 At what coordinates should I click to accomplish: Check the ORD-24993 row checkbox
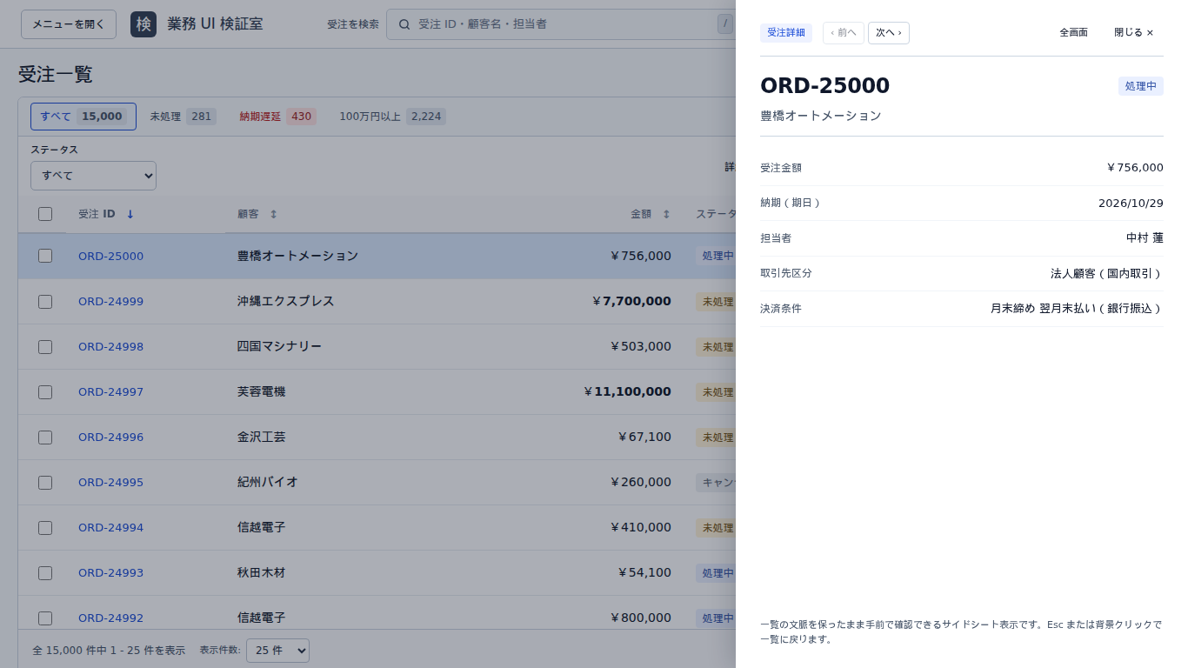click(x=45, y=573)
